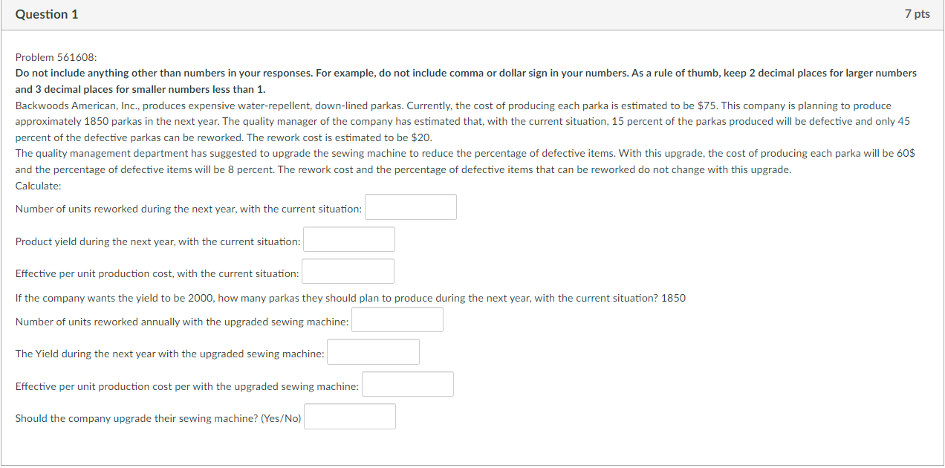Click the Product yield label text
The image size is (945, 468).
pyautogui.click(x=157, y=241)
